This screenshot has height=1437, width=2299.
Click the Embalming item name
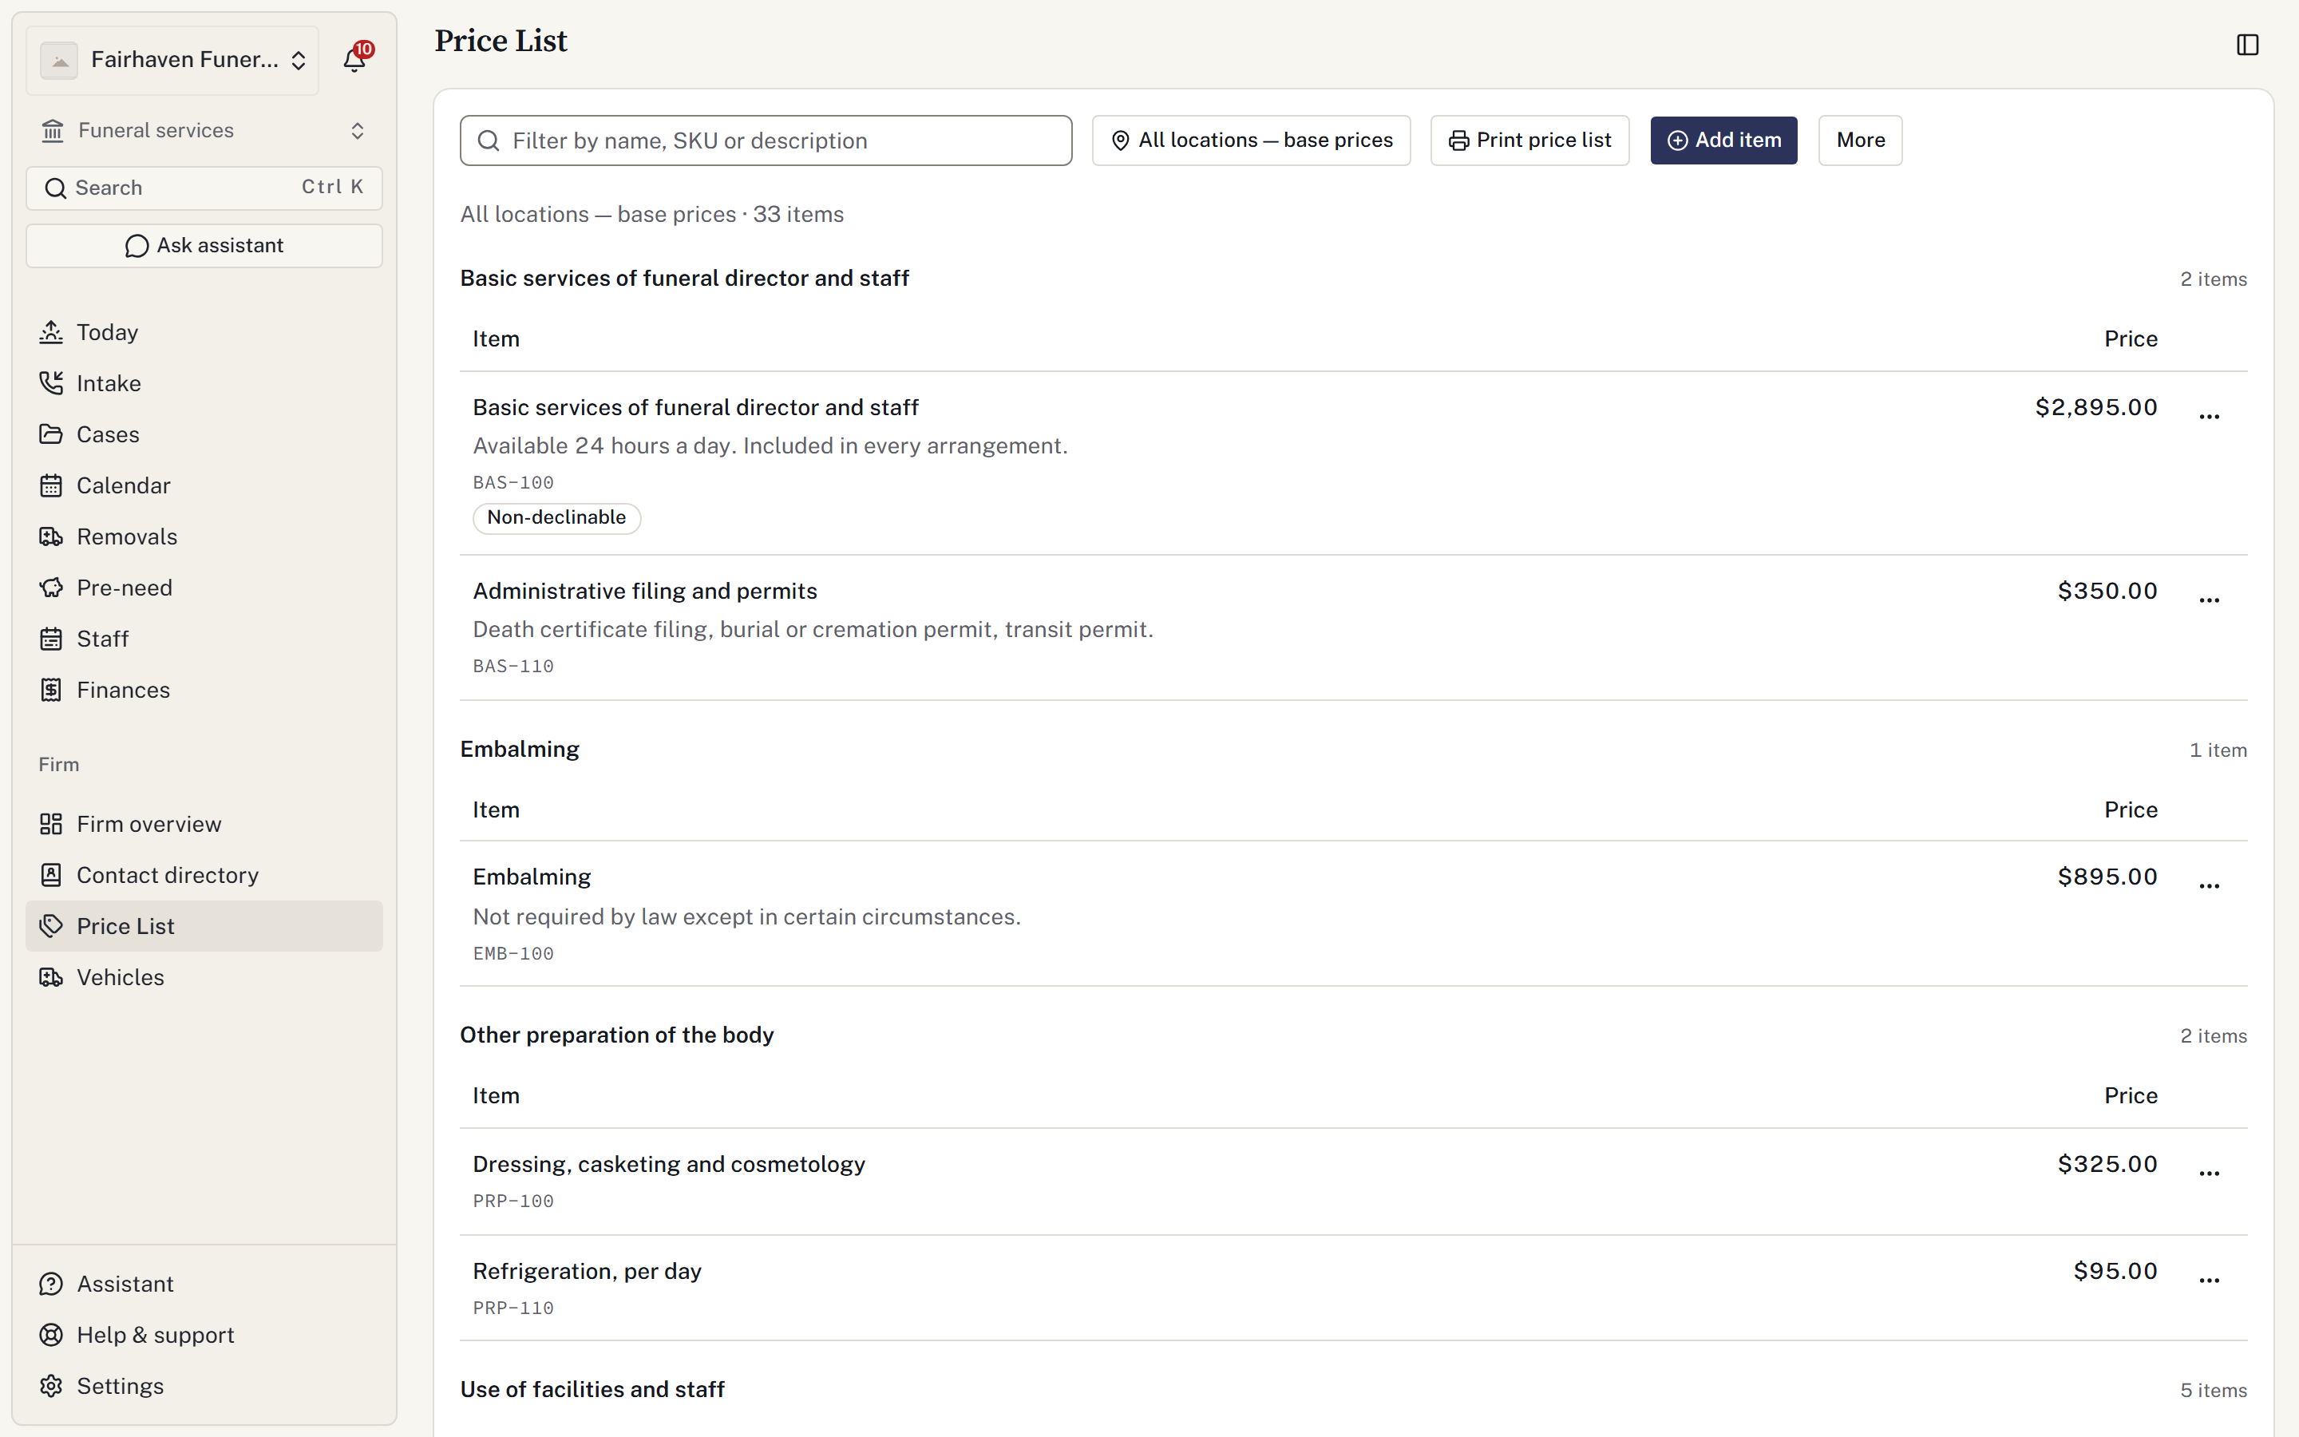[x=532, y=877]
